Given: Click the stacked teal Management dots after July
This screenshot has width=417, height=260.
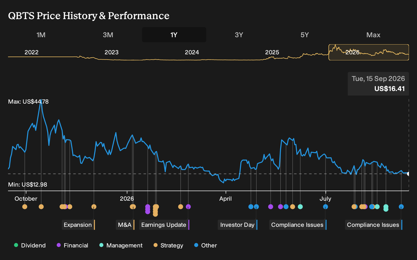Looking at the screenshot, I should pos(386,208).
